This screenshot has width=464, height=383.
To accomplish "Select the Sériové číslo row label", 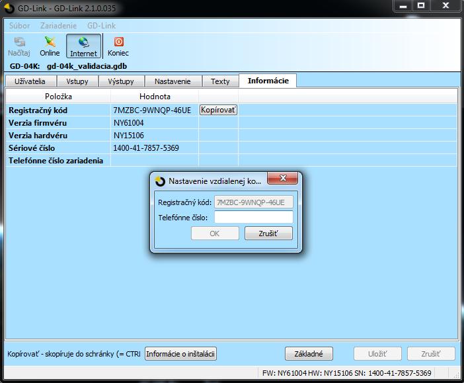I will coord(32,148).
